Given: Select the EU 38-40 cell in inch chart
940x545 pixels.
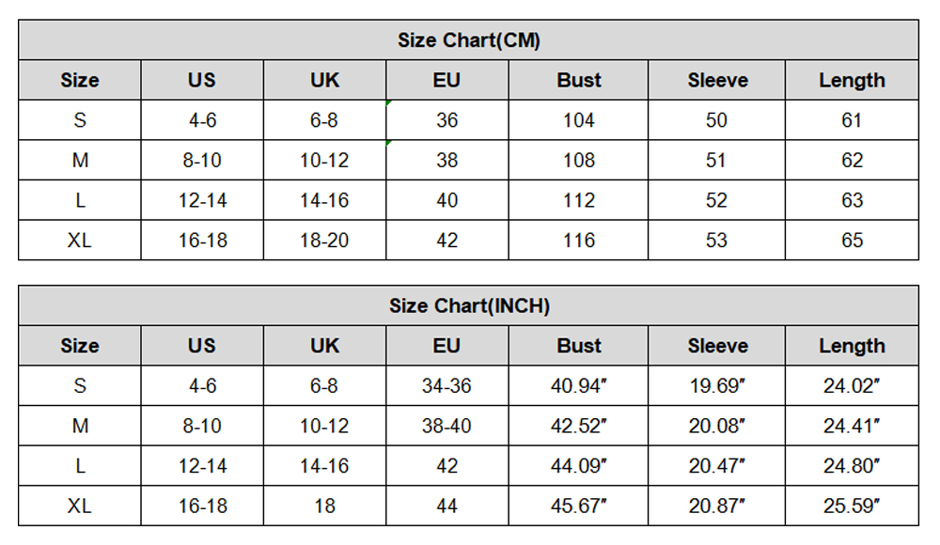Looking at the screenshot, I should 447,427.
